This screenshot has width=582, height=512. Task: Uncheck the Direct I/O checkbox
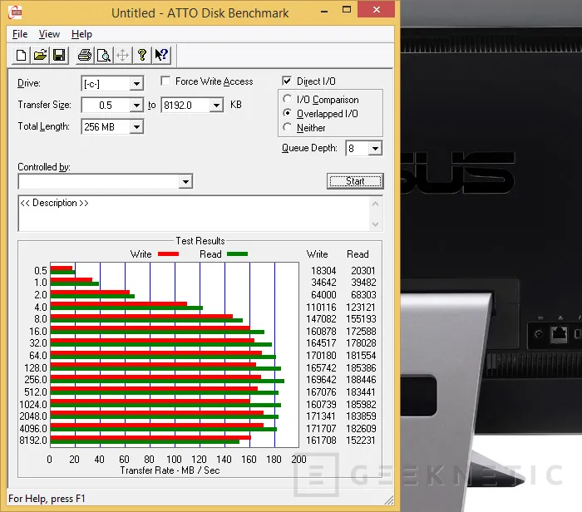(x=287, y=81)
